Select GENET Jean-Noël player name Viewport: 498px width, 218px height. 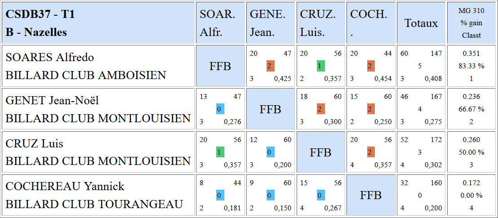(53, 101)
